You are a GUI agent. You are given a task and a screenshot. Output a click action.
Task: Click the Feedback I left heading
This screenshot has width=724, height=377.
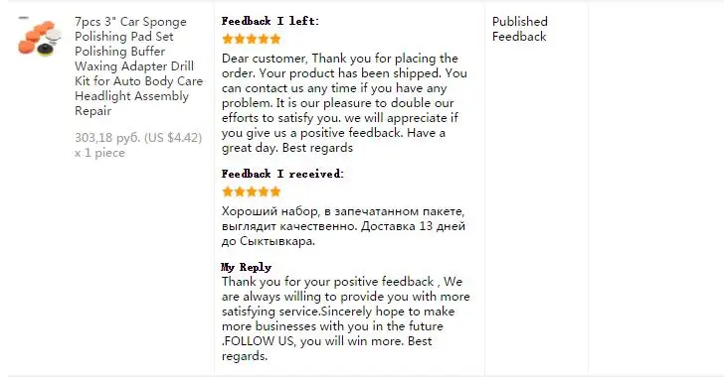(271, 21)
